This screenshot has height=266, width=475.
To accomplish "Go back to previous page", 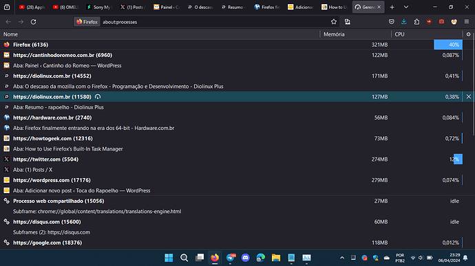I will pyautogui.click(x=8, y=22).
